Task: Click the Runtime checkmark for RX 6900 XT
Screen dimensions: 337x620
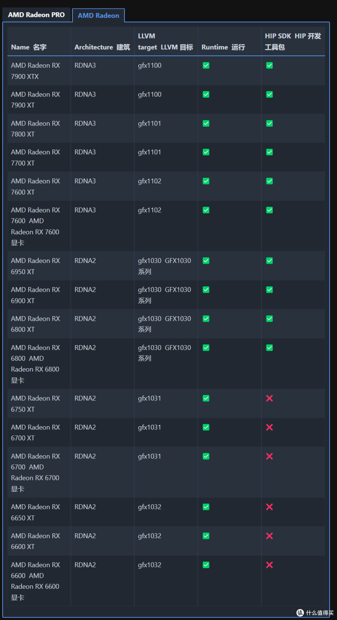Action: click(x=206, y=290)
